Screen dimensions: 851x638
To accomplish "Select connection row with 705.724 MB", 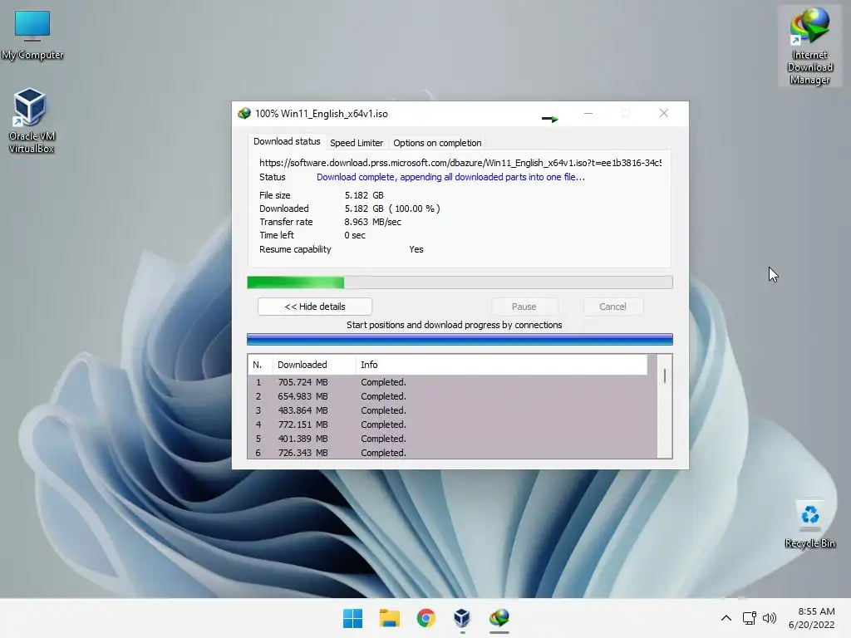I will click(x=453, y=382).
